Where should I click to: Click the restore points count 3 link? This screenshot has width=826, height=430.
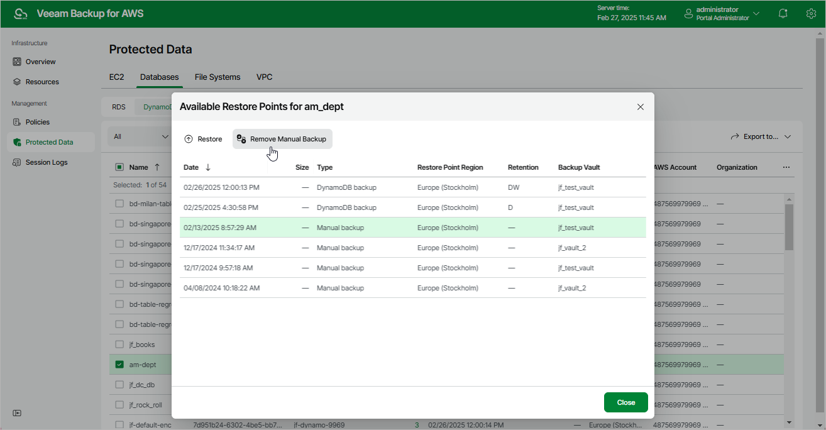[417, 425]
